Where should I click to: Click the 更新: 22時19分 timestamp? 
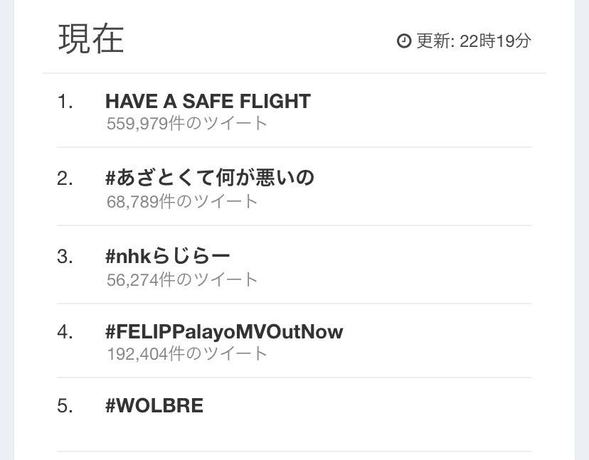click(x=474, y=41)
